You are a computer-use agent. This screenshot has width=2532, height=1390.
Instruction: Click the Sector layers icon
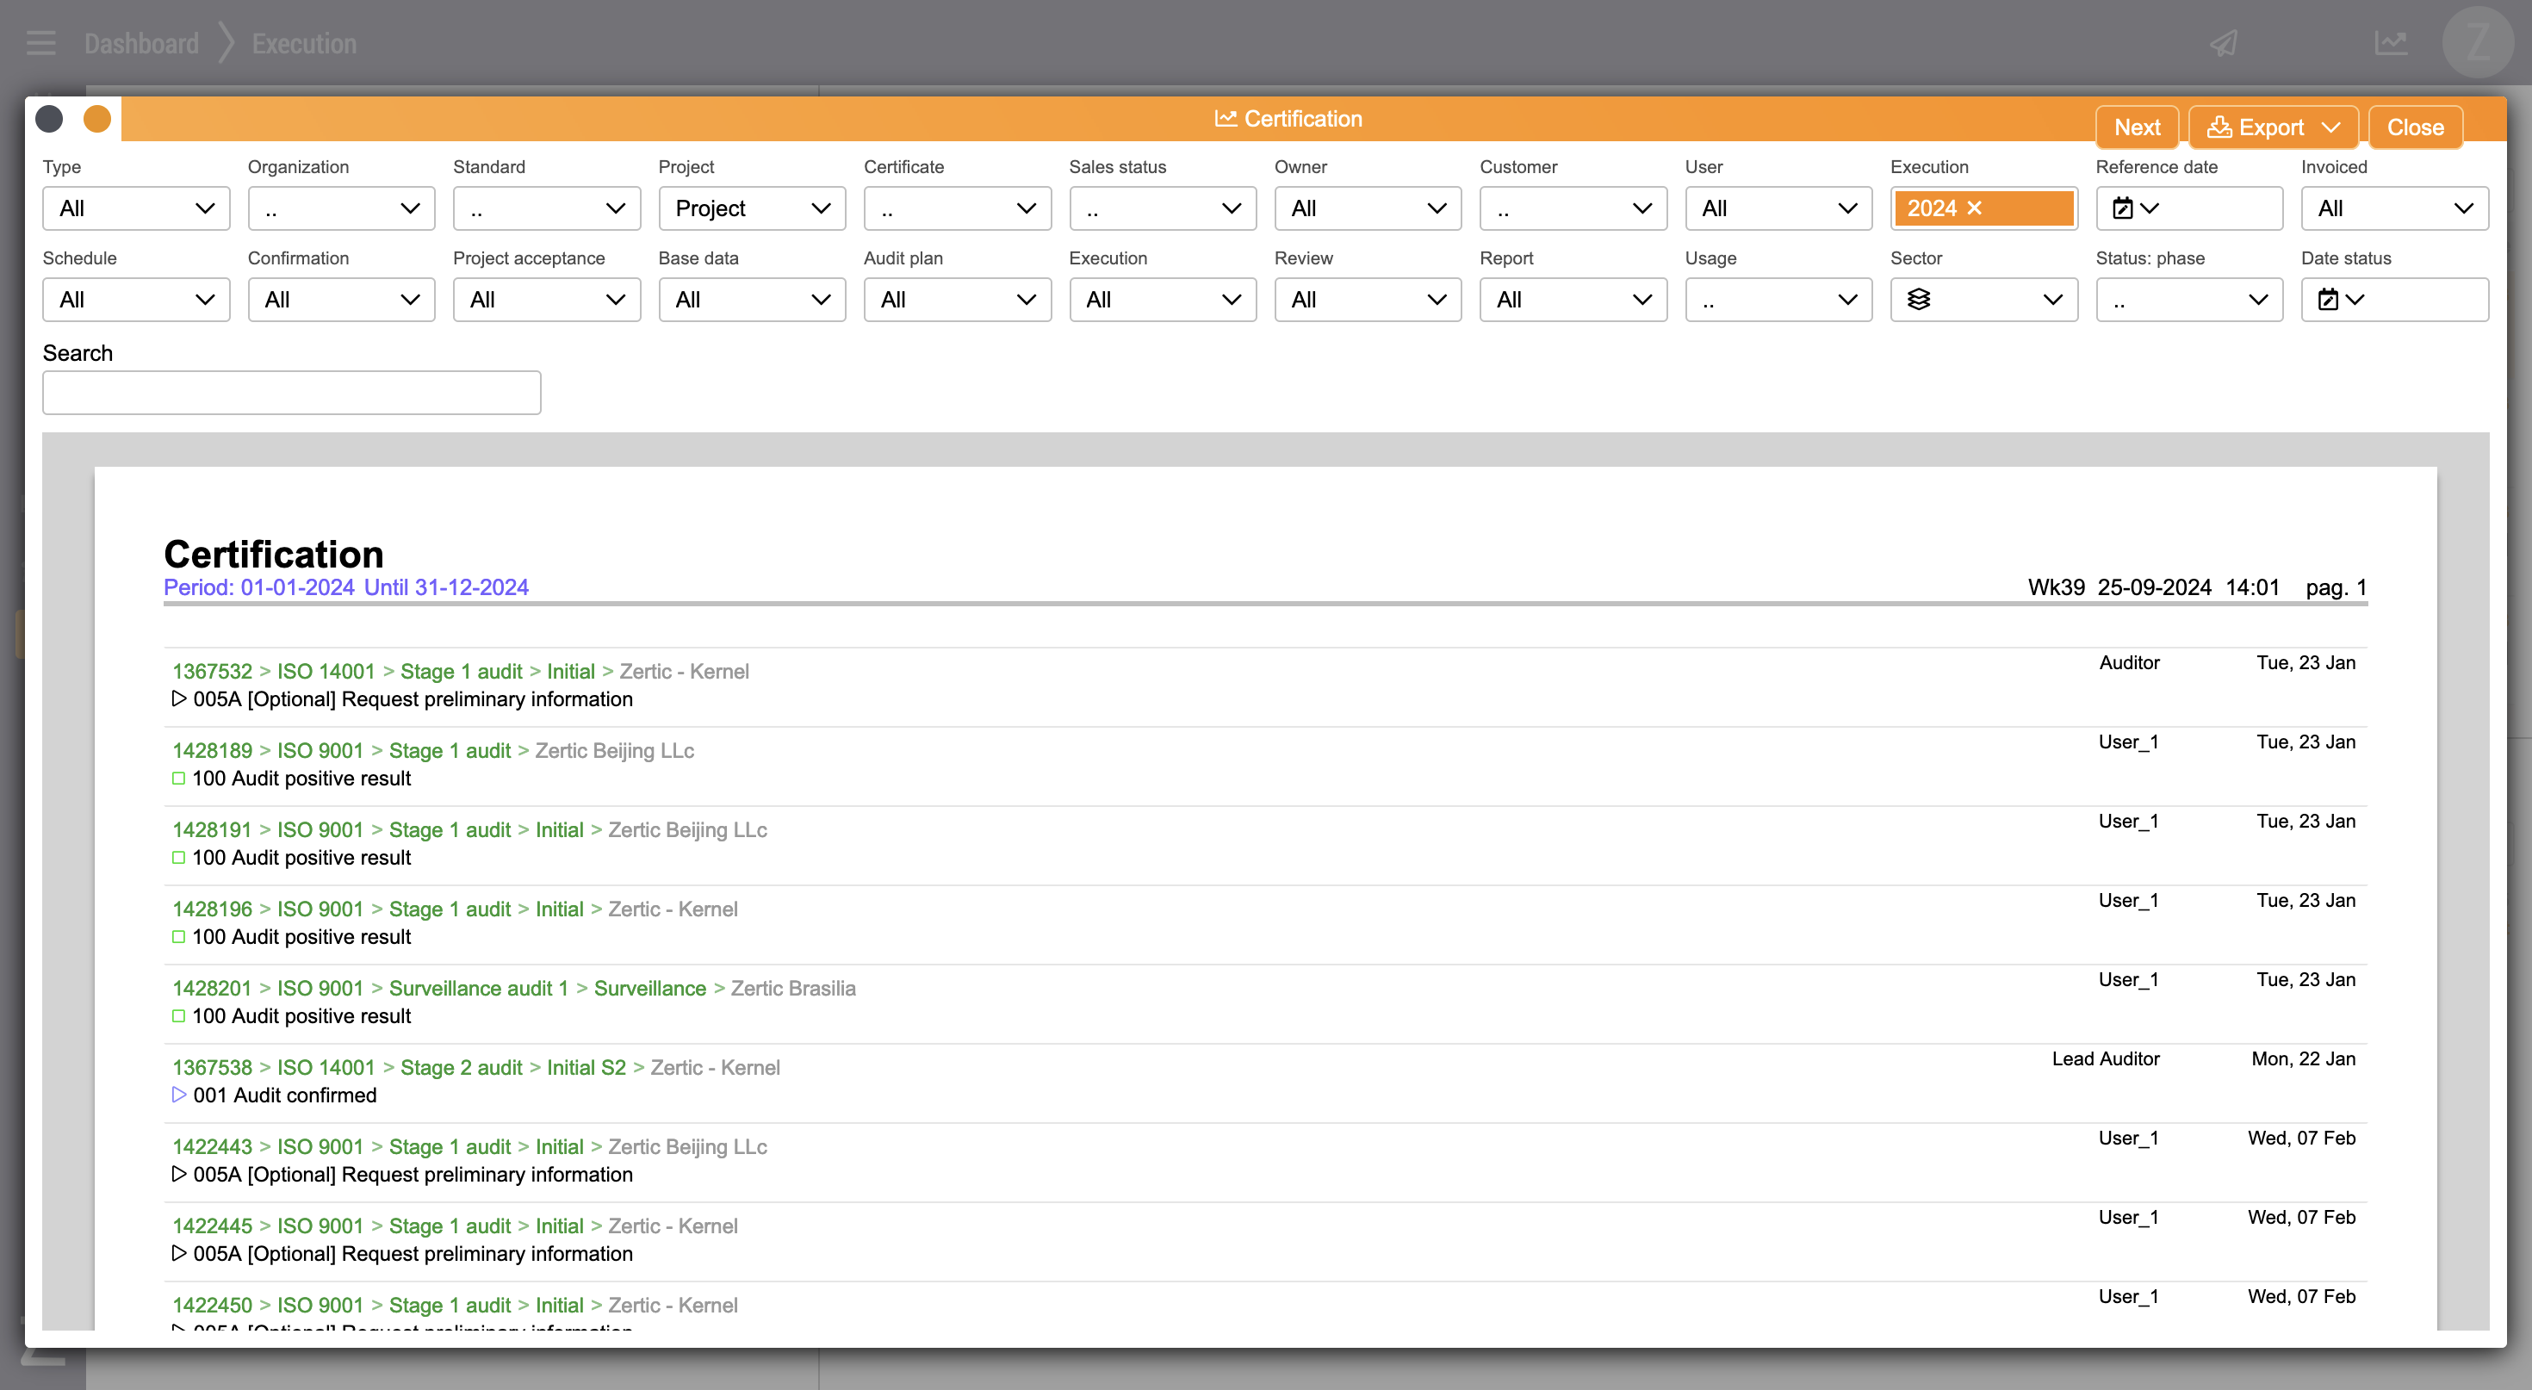pos(1918,300)
